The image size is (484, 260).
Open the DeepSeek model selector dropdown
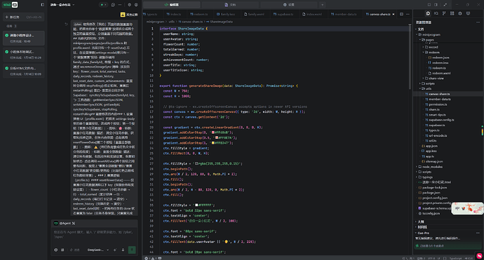click(x=98, y=249)
